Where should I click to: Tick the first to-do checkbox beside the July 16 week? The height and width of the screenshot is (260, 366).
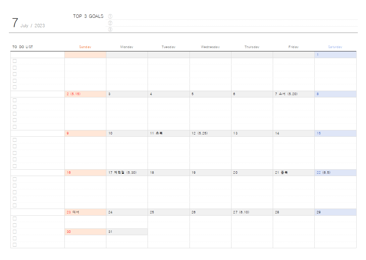(15, 179)
